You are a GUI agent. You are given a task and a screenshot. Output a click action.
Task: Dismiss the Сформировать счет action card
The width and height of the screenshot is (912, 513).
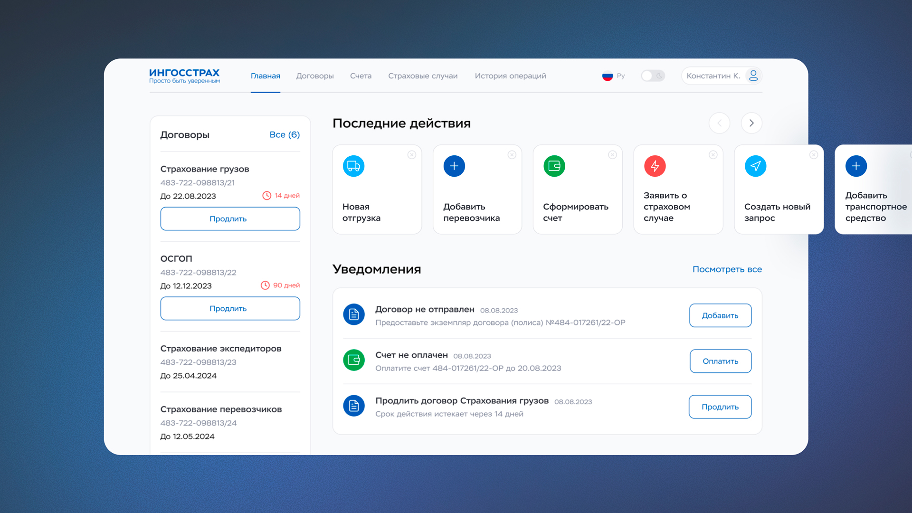coord(612,155)
